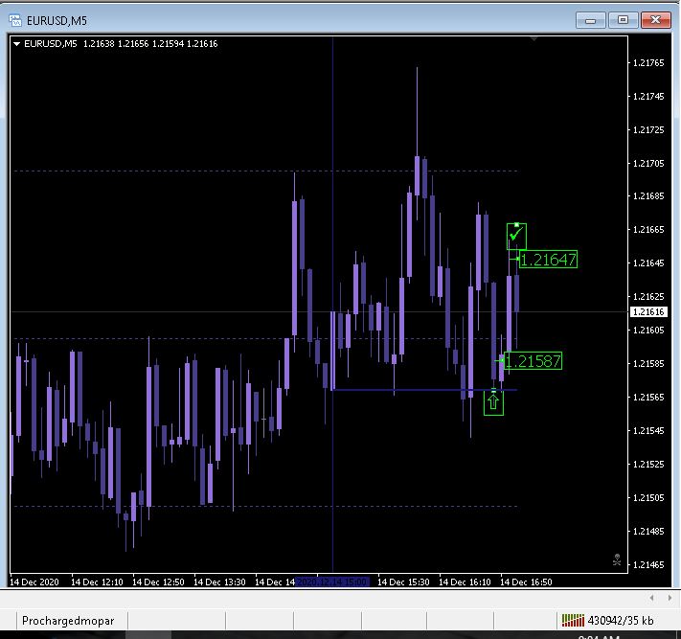This screenshot has height=639, width=681.
Task: Click the Prochargedmopar profile in status bar
Action: tap(68, 621)
